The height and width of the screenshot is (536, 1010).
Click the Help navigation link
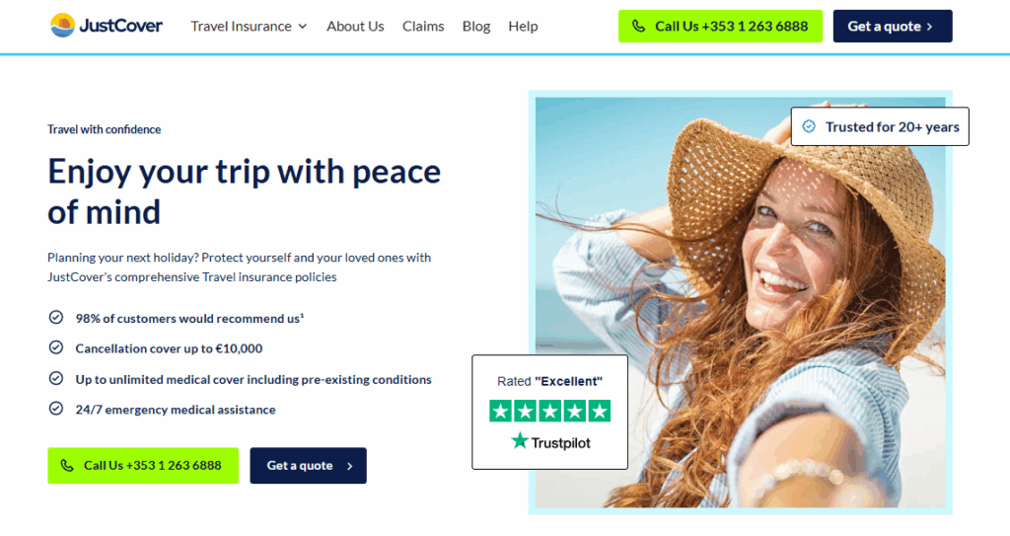(x=523, y=27)
